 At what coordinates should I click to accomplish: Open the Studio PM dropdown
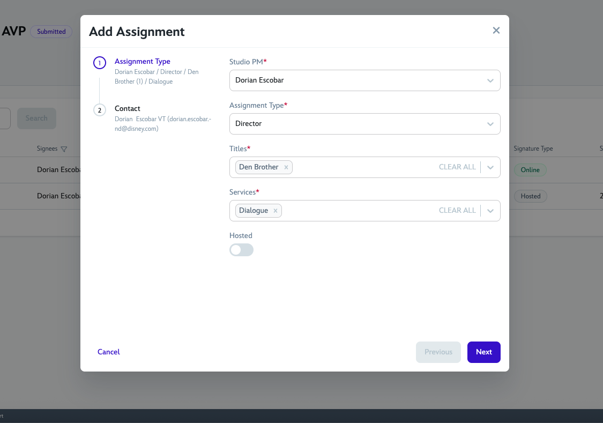[490, 80]
